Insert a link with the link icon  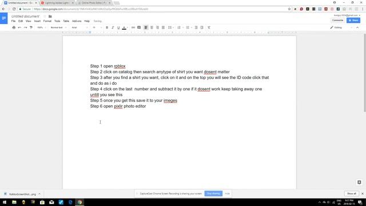click(x=133, y=27)
